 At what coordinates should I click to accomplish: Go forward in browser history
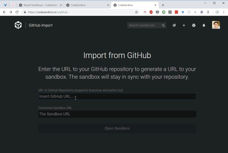11,12
